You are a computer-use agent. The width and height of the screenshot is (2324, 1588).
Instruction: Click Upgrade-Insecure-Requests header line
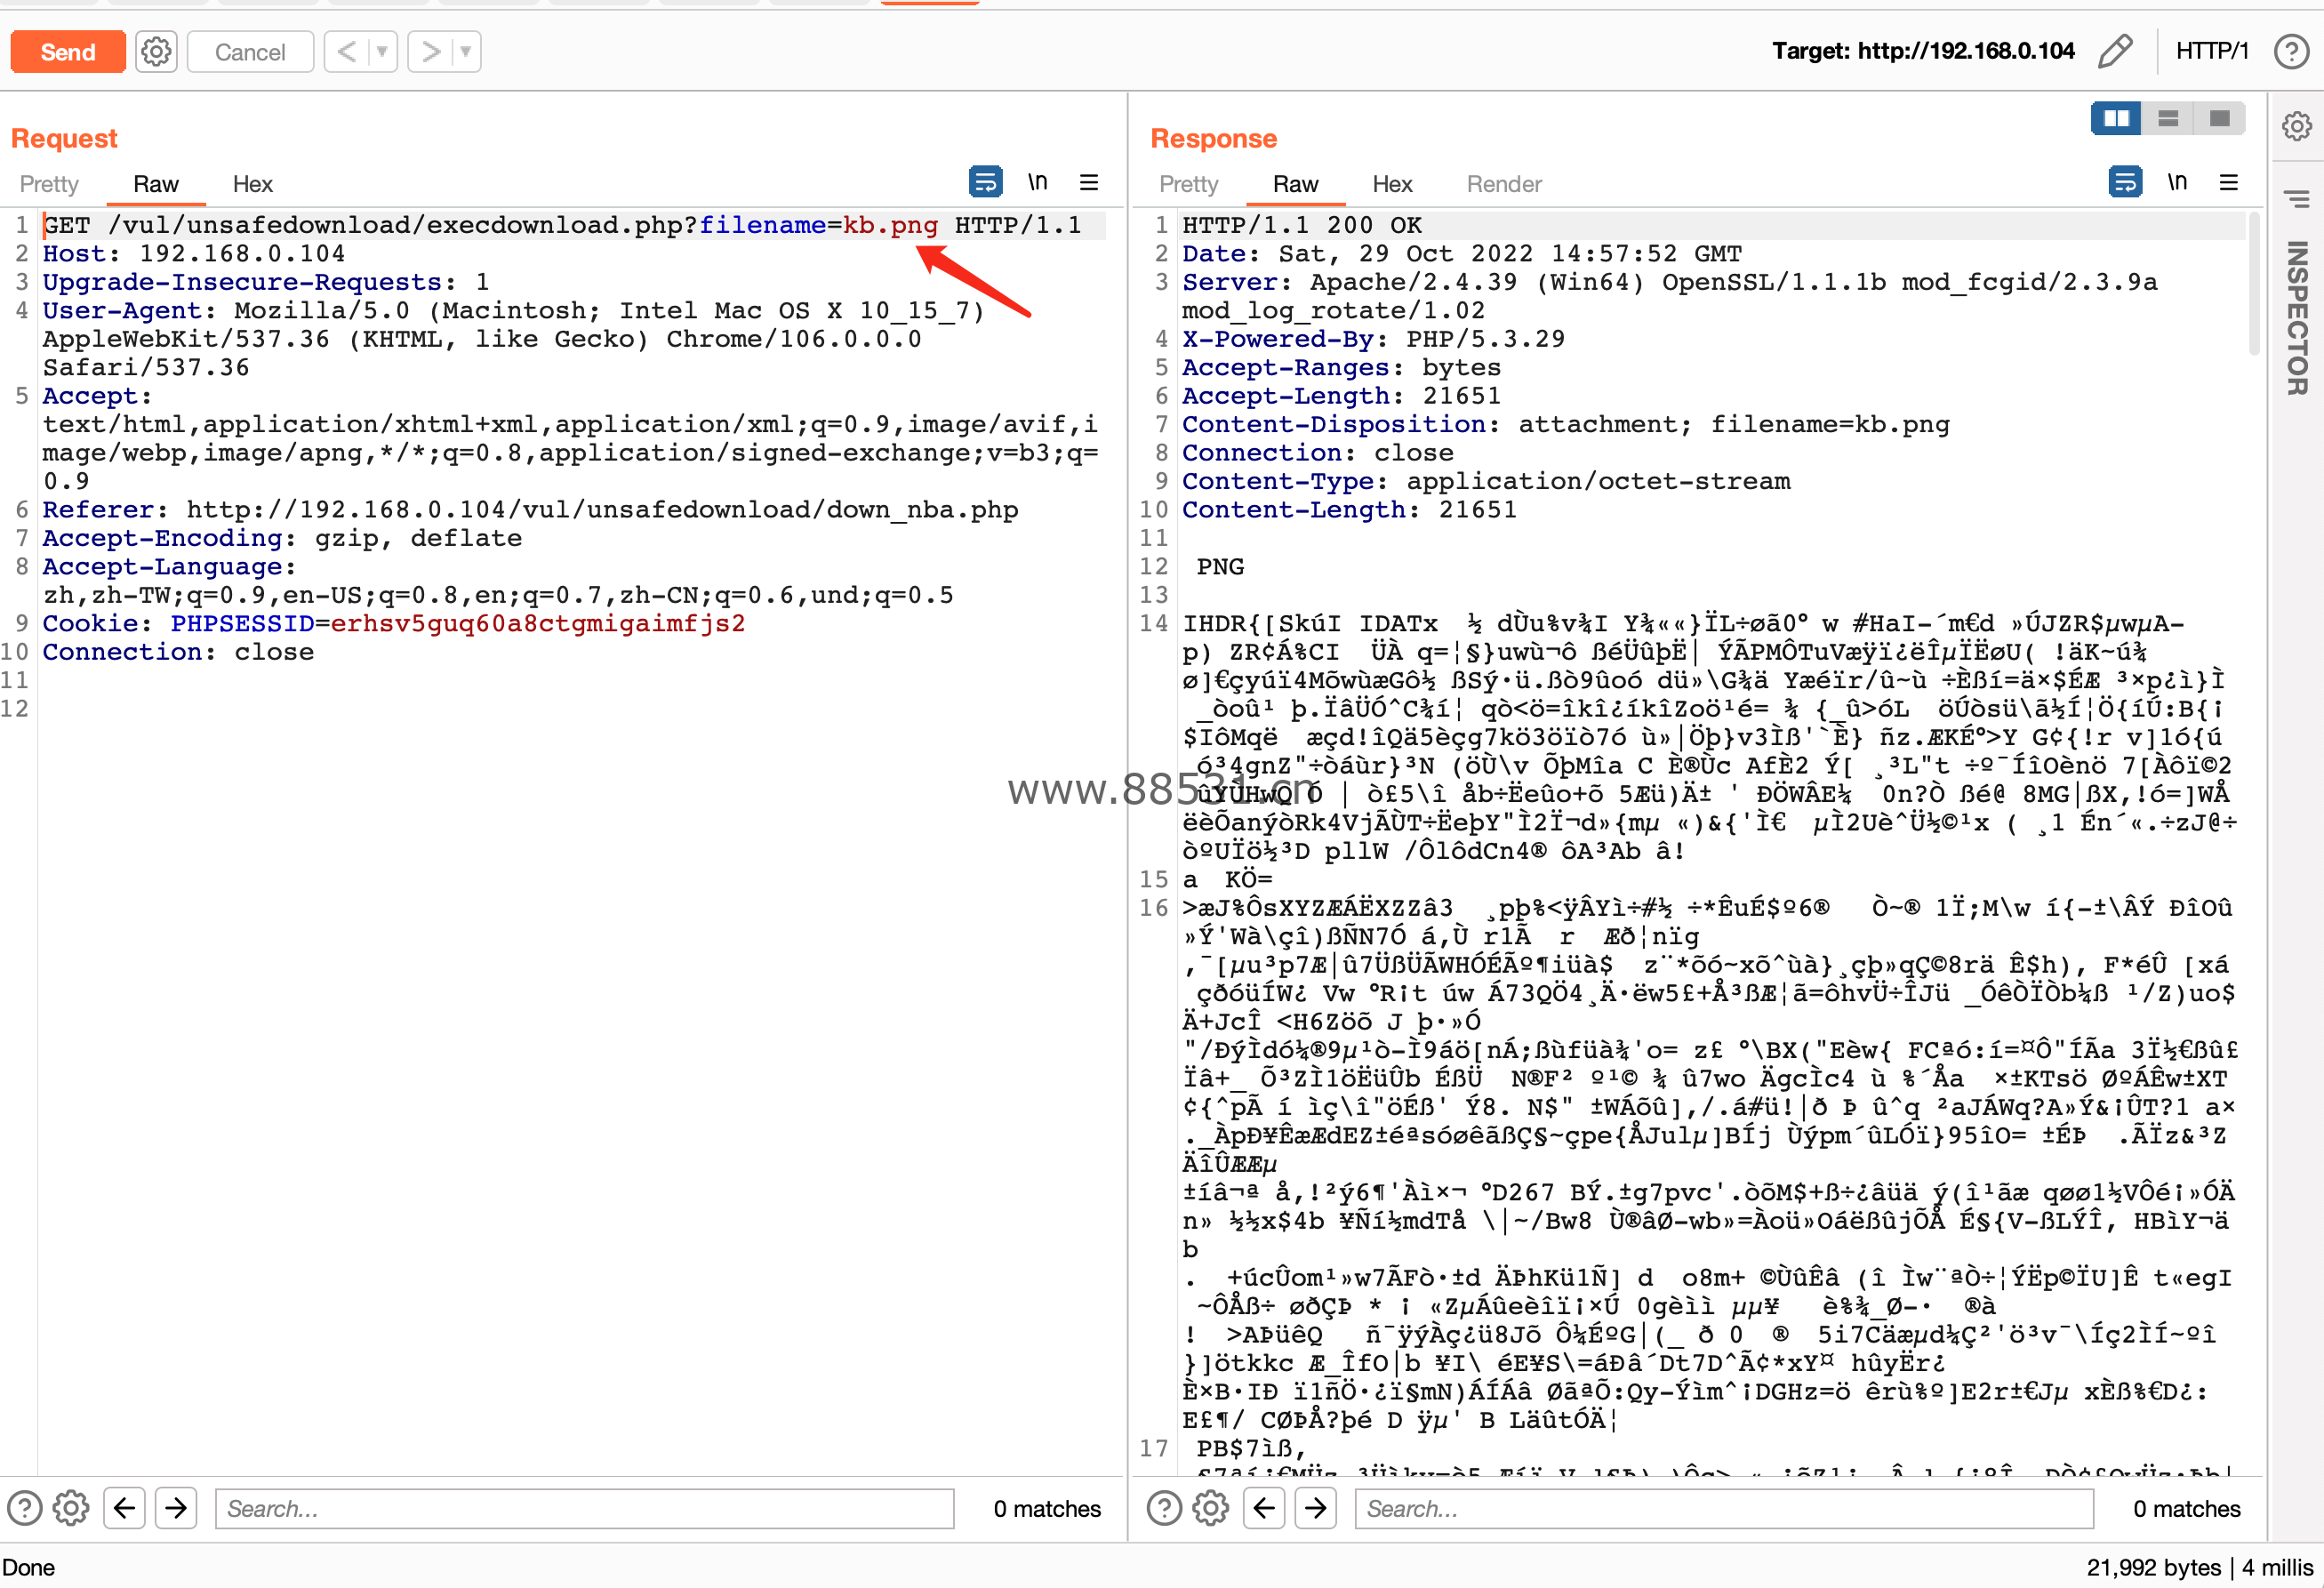tap(266, 283)
